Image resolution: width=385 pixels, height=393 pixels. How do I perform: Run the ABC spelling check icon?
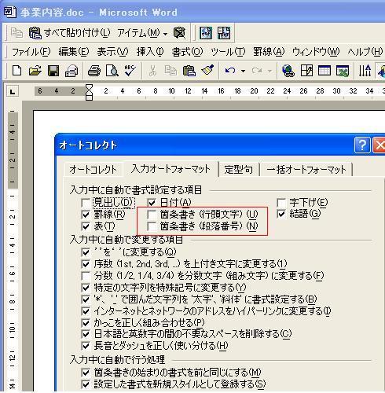[x=130, y=71]
